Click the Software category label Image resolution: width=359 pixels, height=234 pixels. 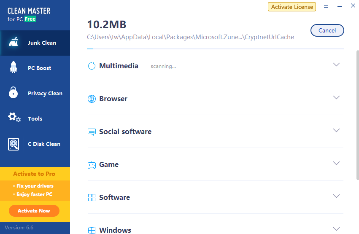click(x=114, y=197)
